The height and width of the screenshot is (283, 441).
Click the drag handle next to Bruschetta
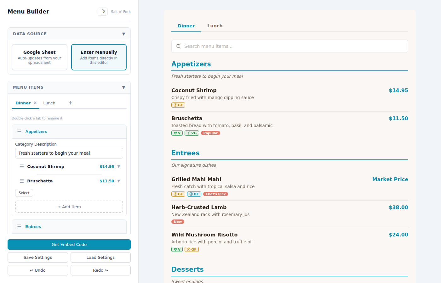(x=21, y=181)
